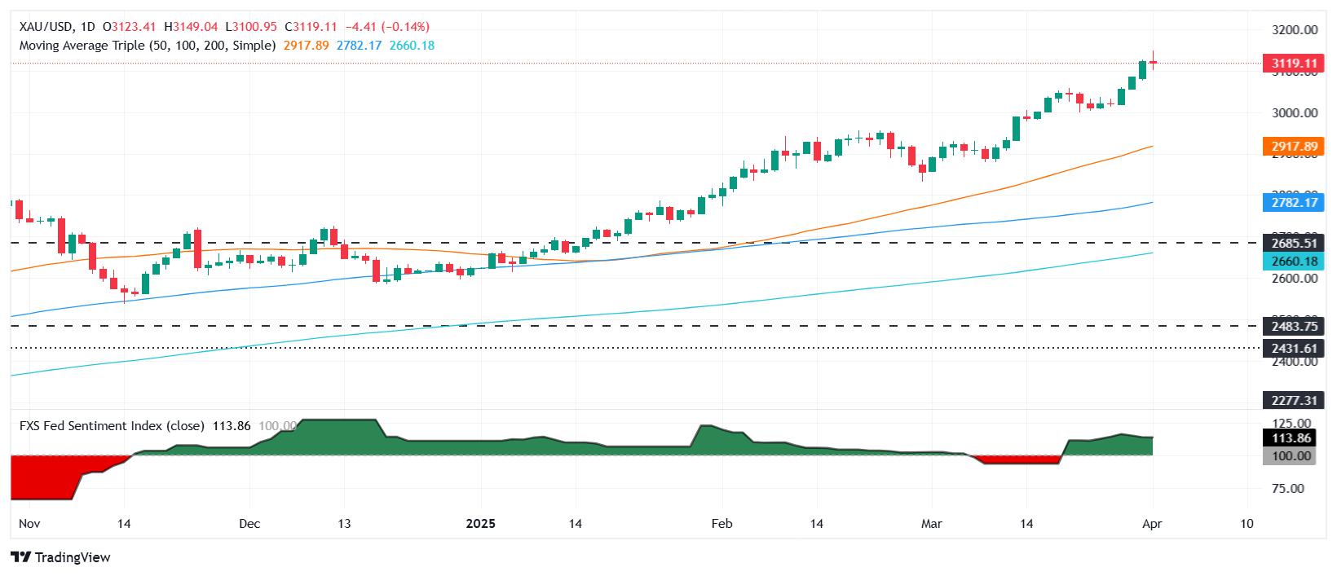This screenshot has width=1337, height=576.
Task: Click the Feb date label on time axis
Action: [x=722, y=524]
